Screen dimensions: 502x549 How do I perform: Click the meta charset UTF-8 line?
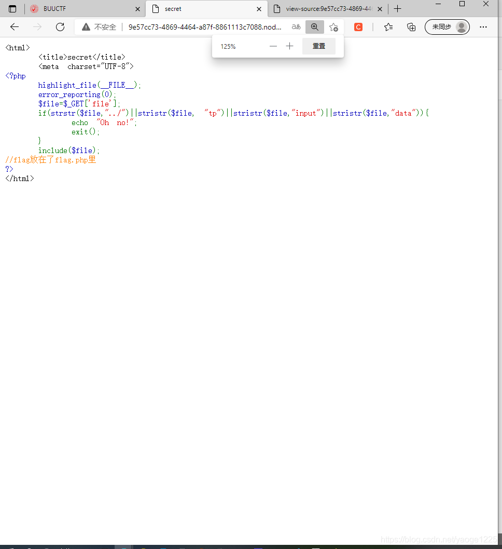(86, 66)
